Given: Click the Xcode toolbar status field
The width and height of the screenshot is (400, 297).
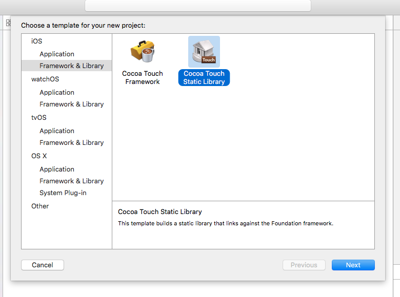Looking at the screenshot, I should (198, 6).
